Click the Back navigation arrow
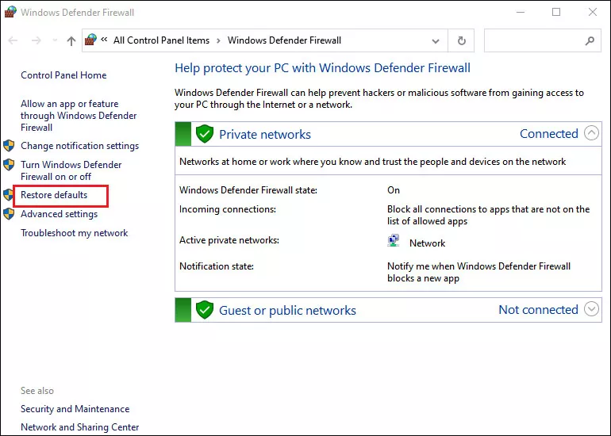The image size is (611, 436). pyautogui.click(x=13, y=40)
